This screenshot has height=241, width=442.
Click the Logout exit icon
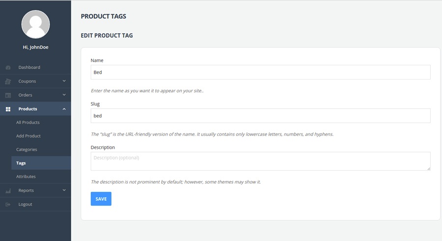point(8,204)
